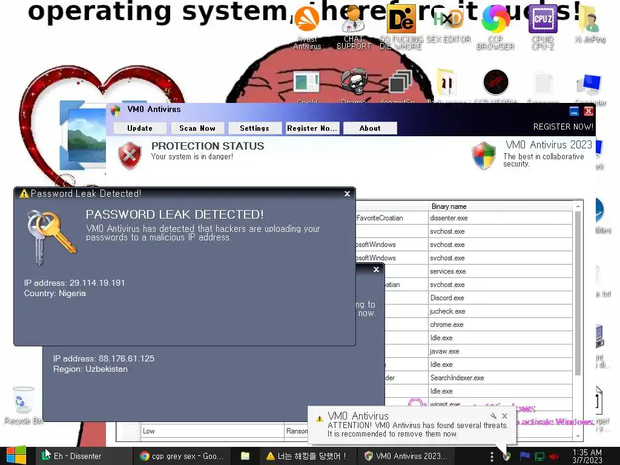Open the Recycle Bin
620x465 pixels.
coord(24,406)
